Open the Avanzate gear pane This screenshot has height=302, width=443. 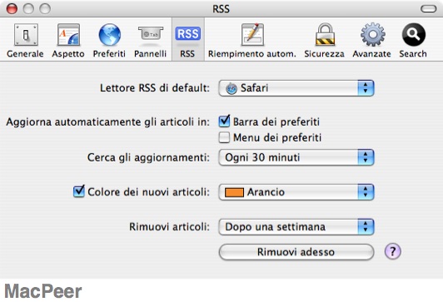(372, 41)
